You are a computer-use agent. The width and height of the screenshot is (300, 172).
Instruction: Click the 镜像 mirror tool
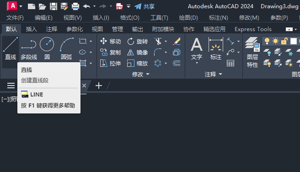point(138,52)
